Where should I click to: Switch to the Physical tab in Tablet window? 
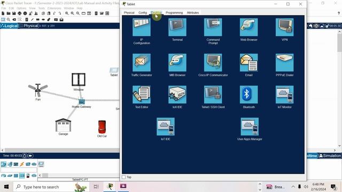point(129,13)
